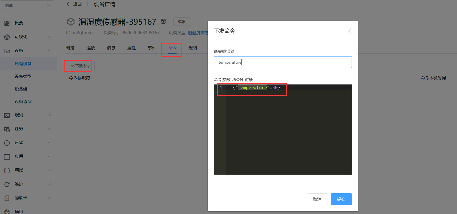Image resolution: width=457 pixels, height=214 pixels.
Task: Open the 温湿度传感 device type link
Action: [198, 33]
